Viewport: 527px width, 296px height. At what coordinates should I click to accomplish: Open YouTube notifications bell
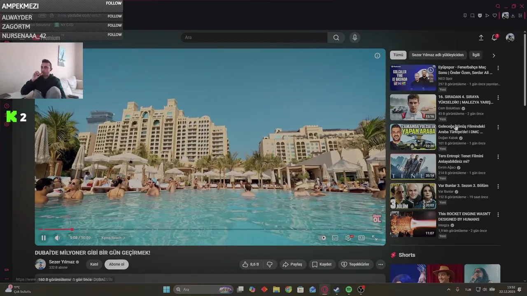click(494, 37)
